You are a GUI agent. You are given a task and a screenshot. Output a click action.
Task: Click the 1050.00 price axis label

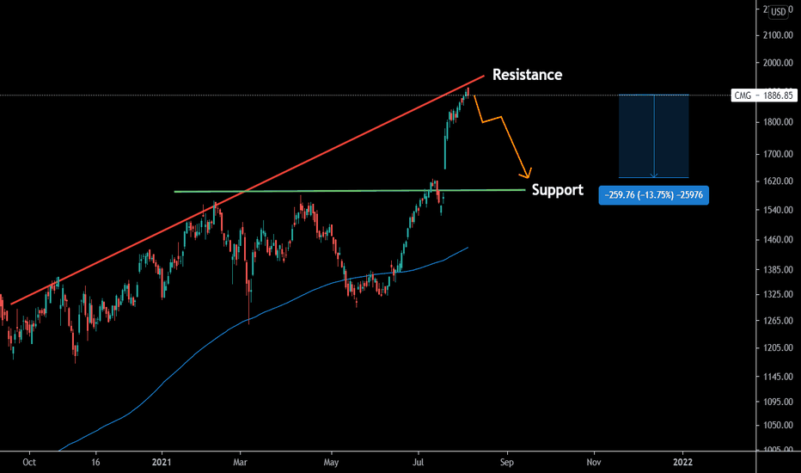click(778, 425)
